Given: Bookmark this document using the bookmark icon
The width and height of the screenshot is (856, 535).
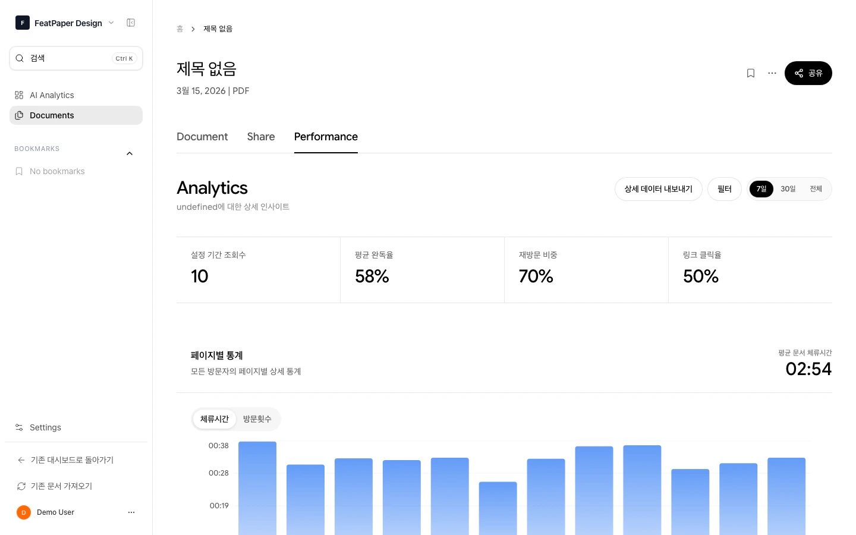Looking at the screenshot, I should pyautogui.click(x=751, y=73).
